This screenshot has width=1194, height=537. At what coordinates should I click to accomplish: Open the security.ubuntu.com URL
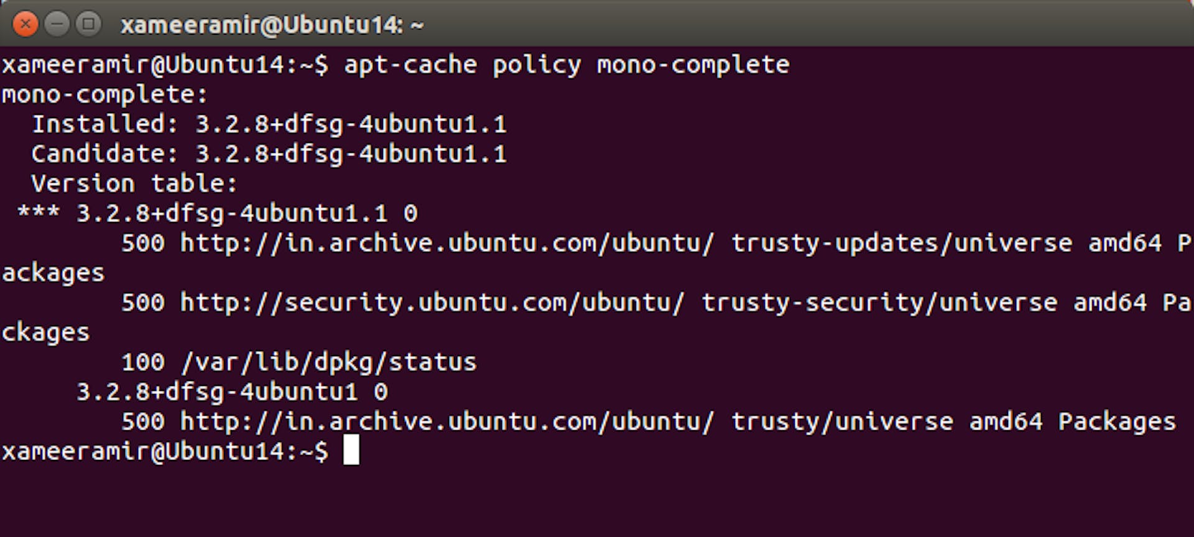(x=432, y=303)
